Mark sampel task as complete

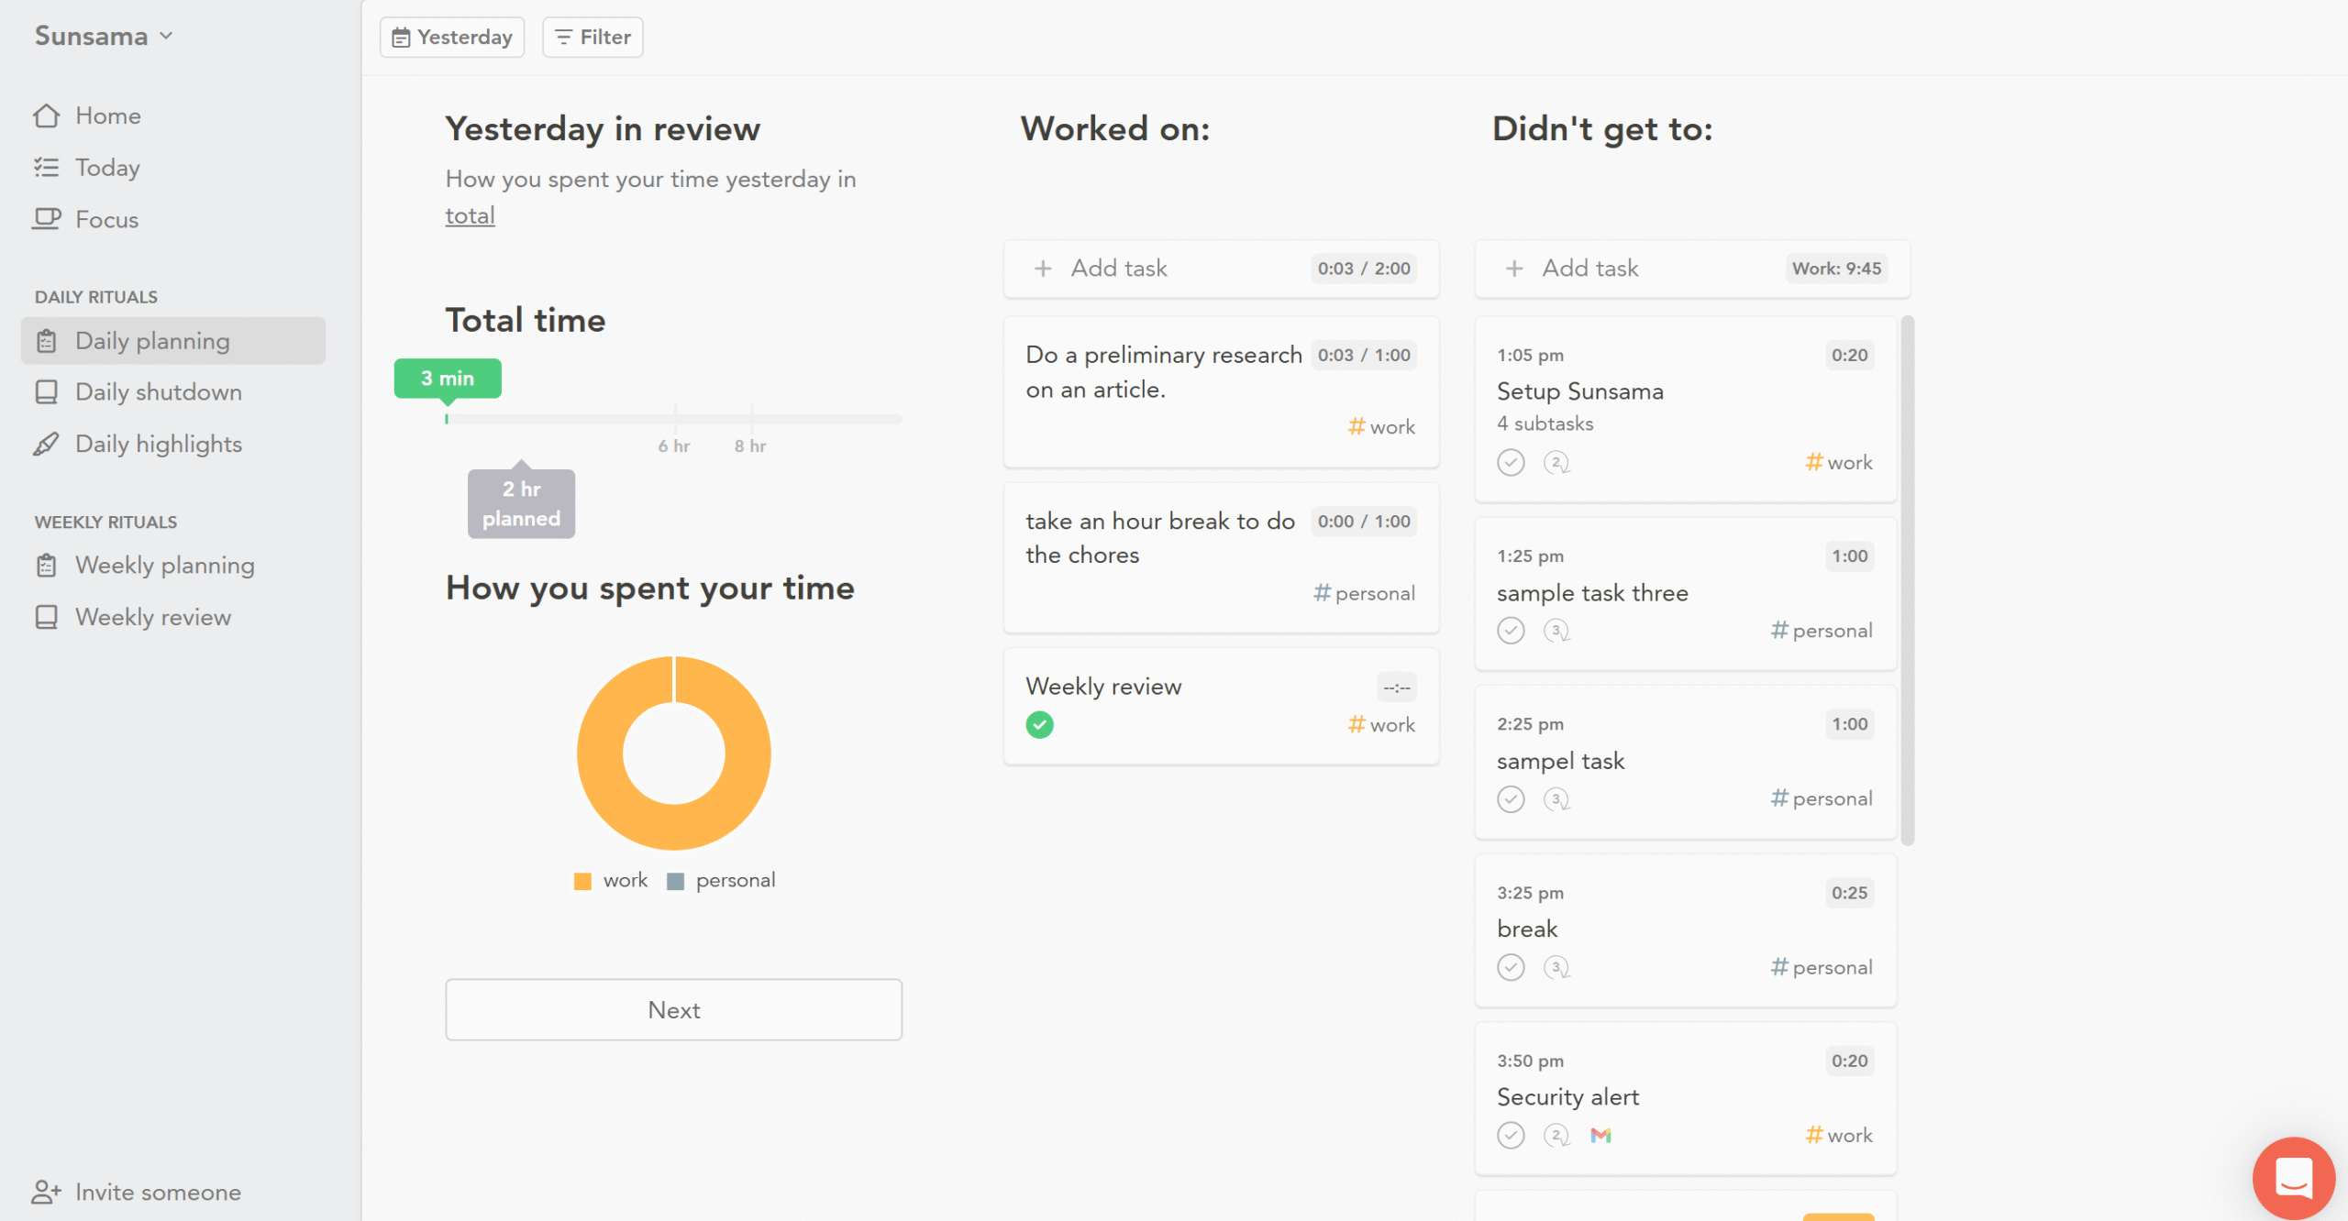[x=1511, y=799]
